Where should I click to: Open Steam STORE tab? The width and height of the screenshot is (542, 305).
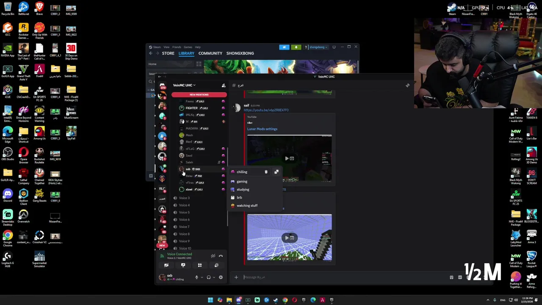point(168,53)
